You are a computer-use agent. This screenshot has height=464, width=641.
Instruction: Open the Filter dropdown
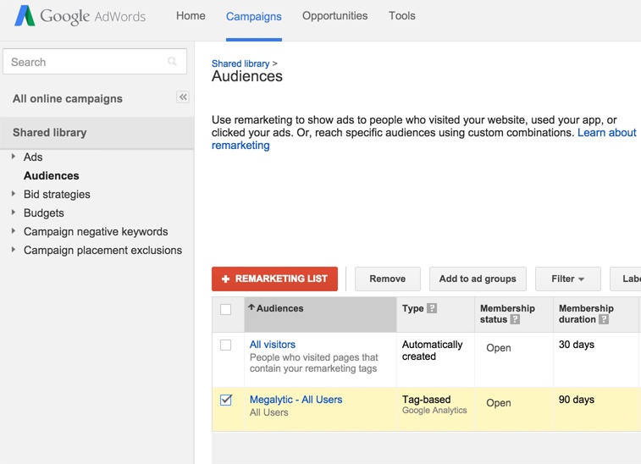(567, 279)
